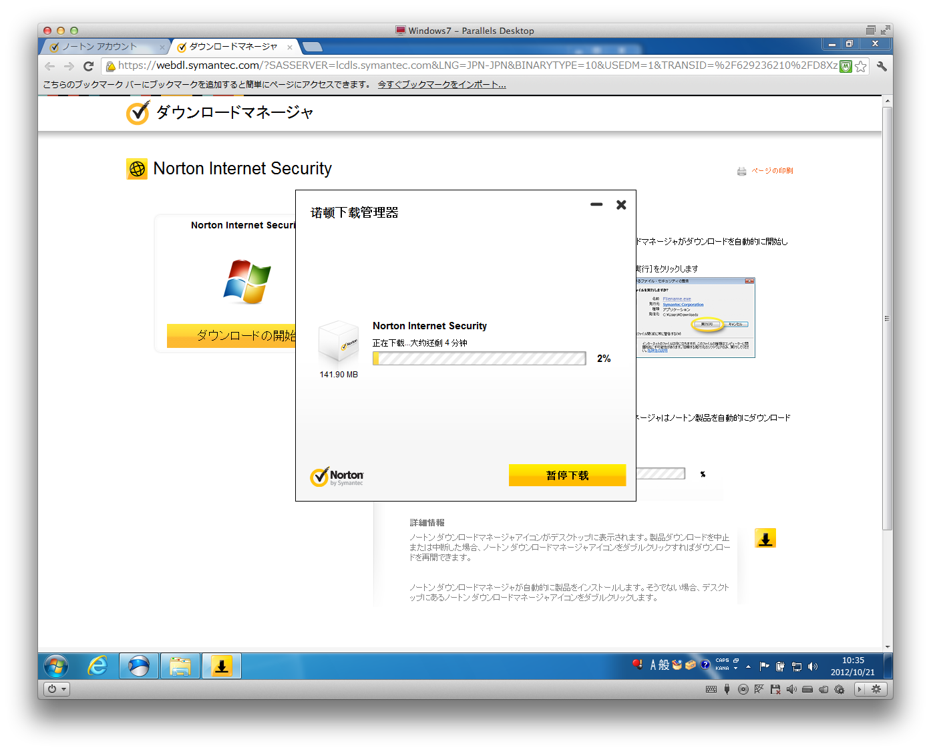This screenshot has width=931, height=752.
Task: Click the Parallels USB device status icon
Action: pyautogui.click(x=727, y=689)
